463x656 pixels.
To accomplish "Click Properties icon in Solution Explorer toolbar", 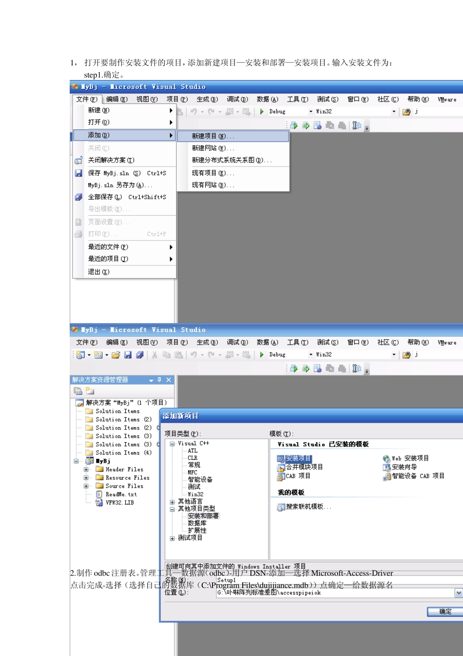I will 78,391.
